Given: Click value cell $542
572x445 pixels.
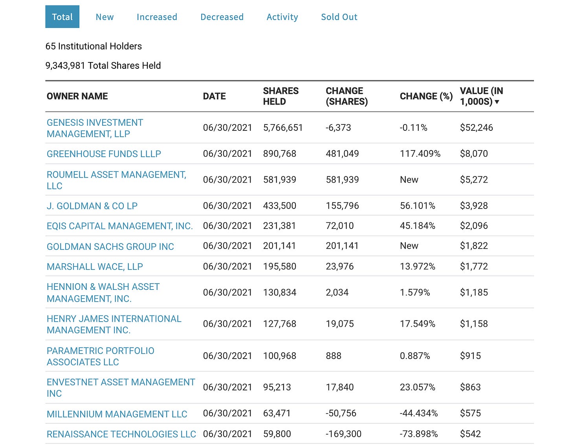Looking at the screenshot, I should [470, 434].
